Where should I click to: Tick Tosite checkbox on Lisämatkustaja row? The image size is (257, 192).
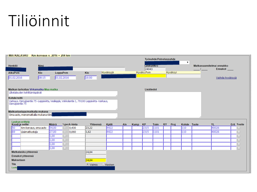(x=239, y=132)
